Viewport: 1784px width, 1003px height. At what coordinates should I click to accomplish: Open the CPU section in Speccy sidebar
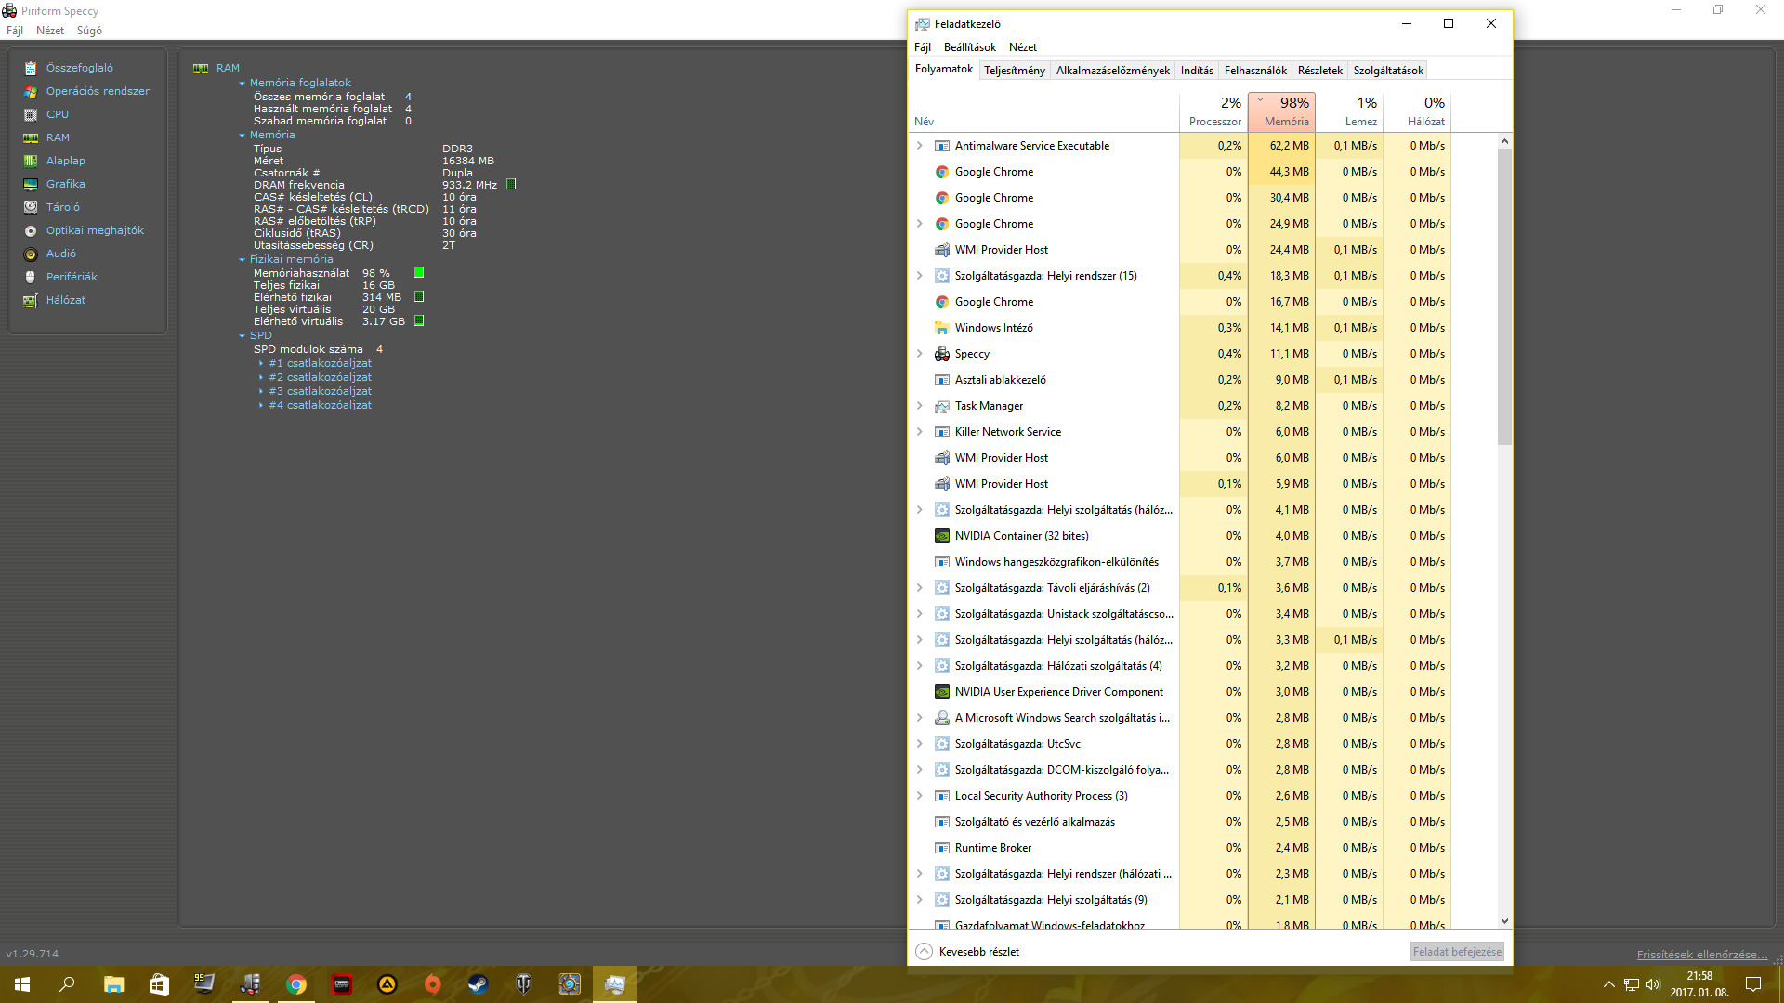click(x=57, y=114)
